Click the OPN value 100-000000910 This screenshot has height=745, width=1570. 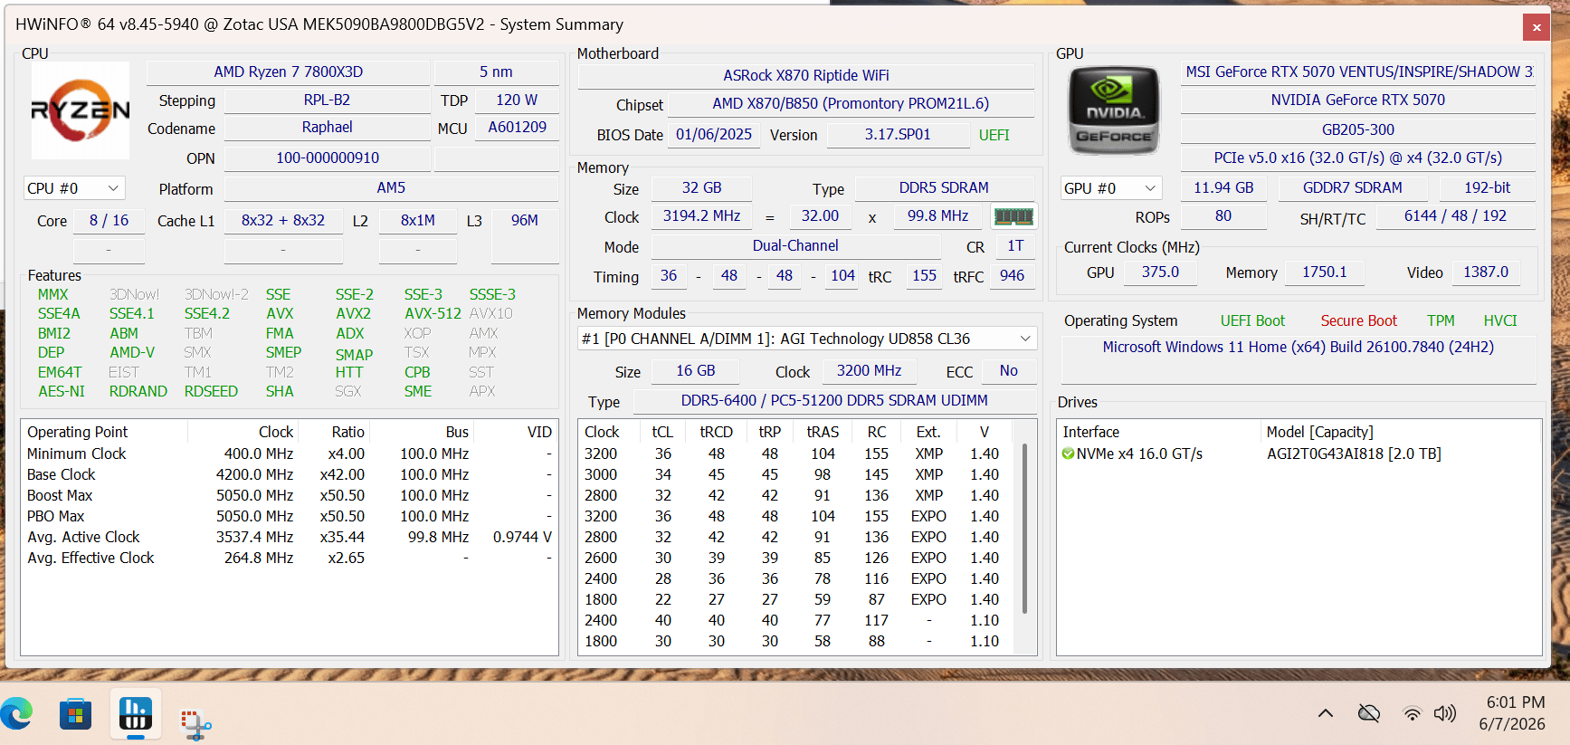[327, 158]
